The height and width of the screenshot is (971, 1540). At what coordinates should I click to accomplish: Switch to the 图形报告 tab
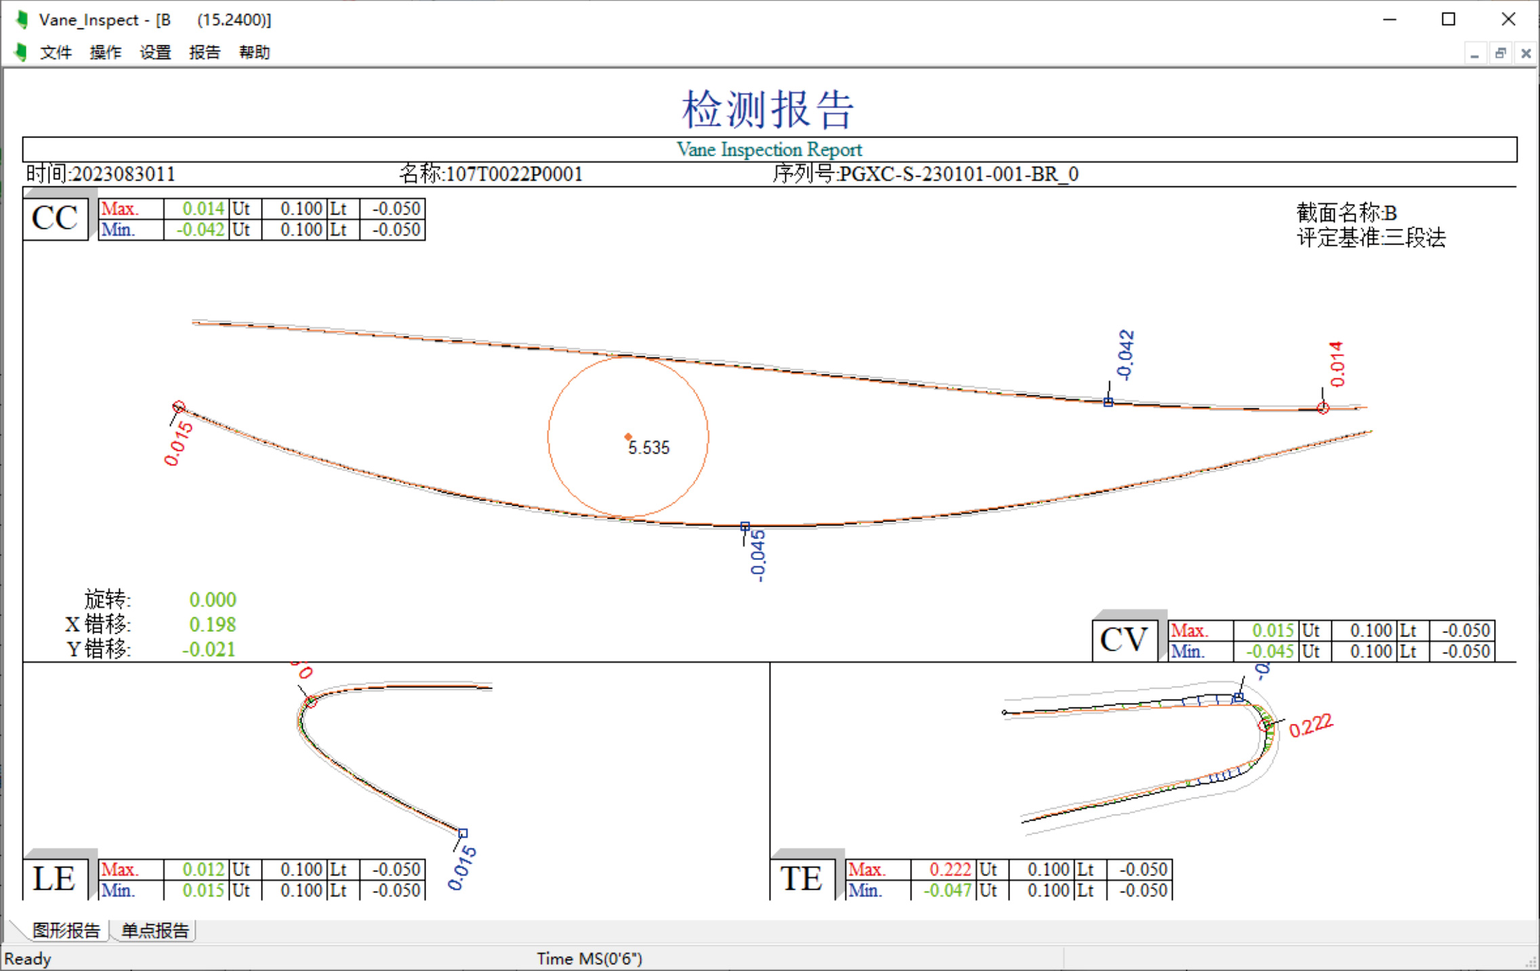click(x=66, y=930)
